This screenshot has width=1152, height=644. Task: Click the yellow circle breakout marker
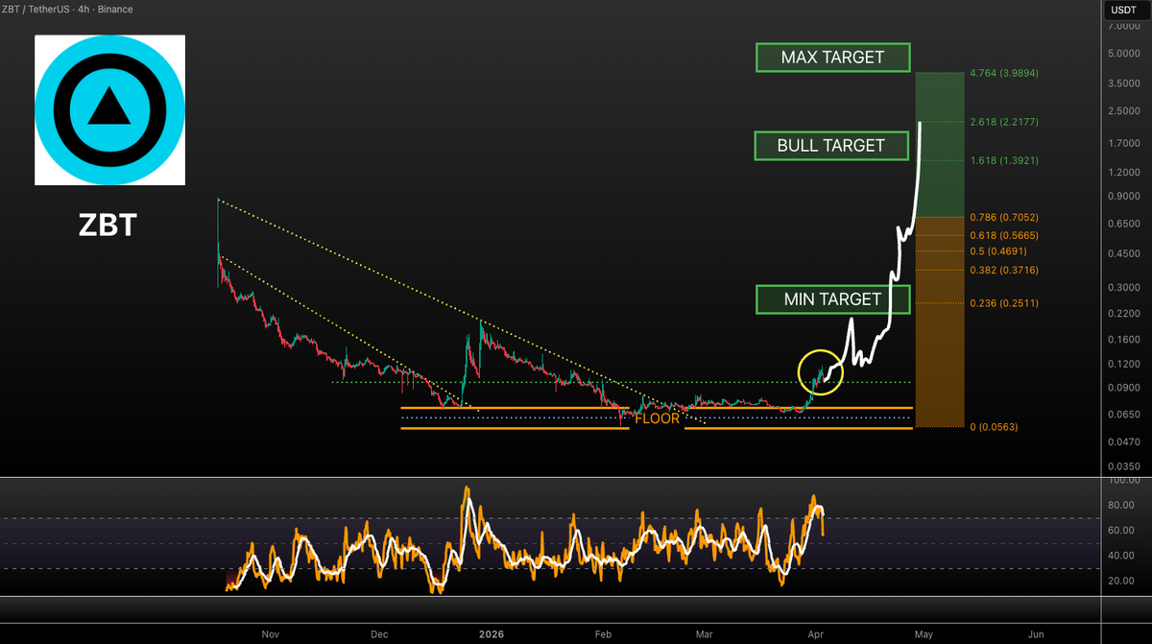click(822, 373)
